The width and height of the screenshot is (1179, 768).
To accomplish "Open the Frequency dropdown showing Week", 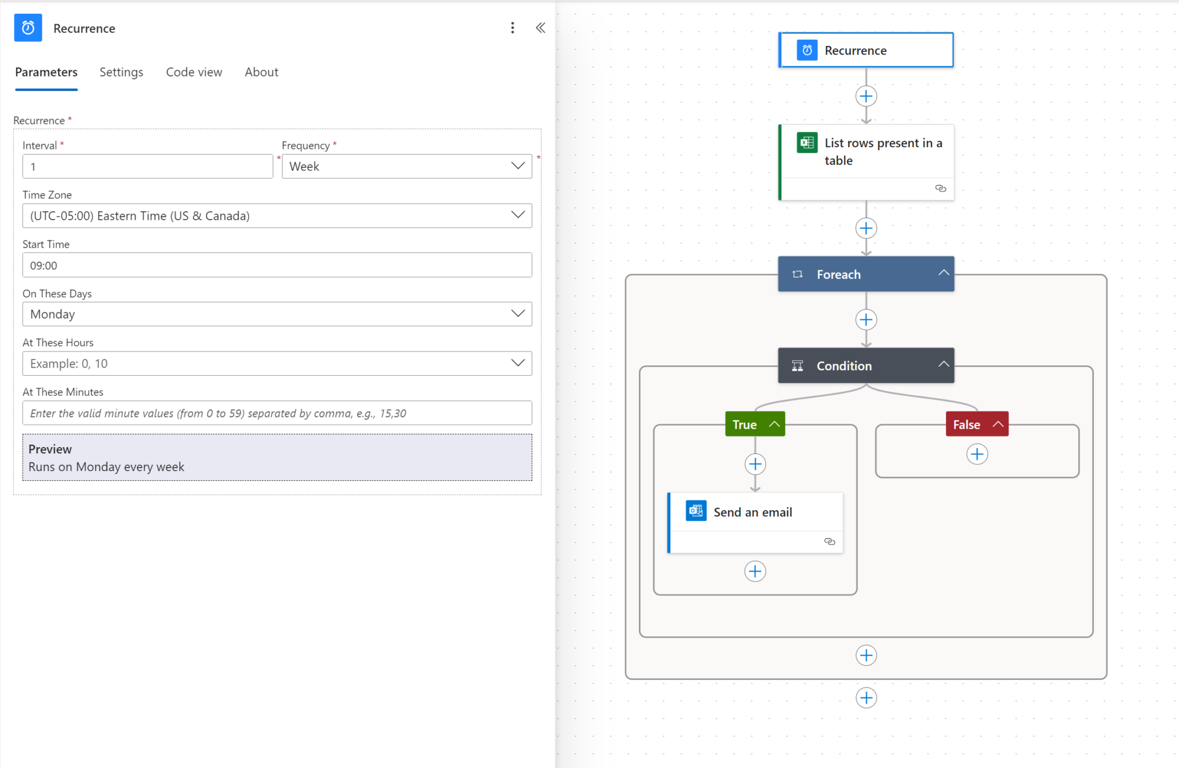I will pyautogui.click(x=406, y=166).
